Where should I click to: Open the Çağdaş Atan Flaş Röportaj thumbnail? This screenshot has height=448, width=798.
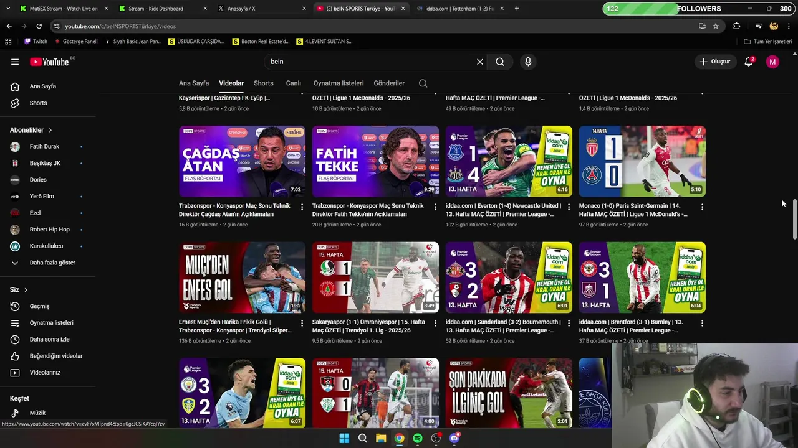point(242,161)
